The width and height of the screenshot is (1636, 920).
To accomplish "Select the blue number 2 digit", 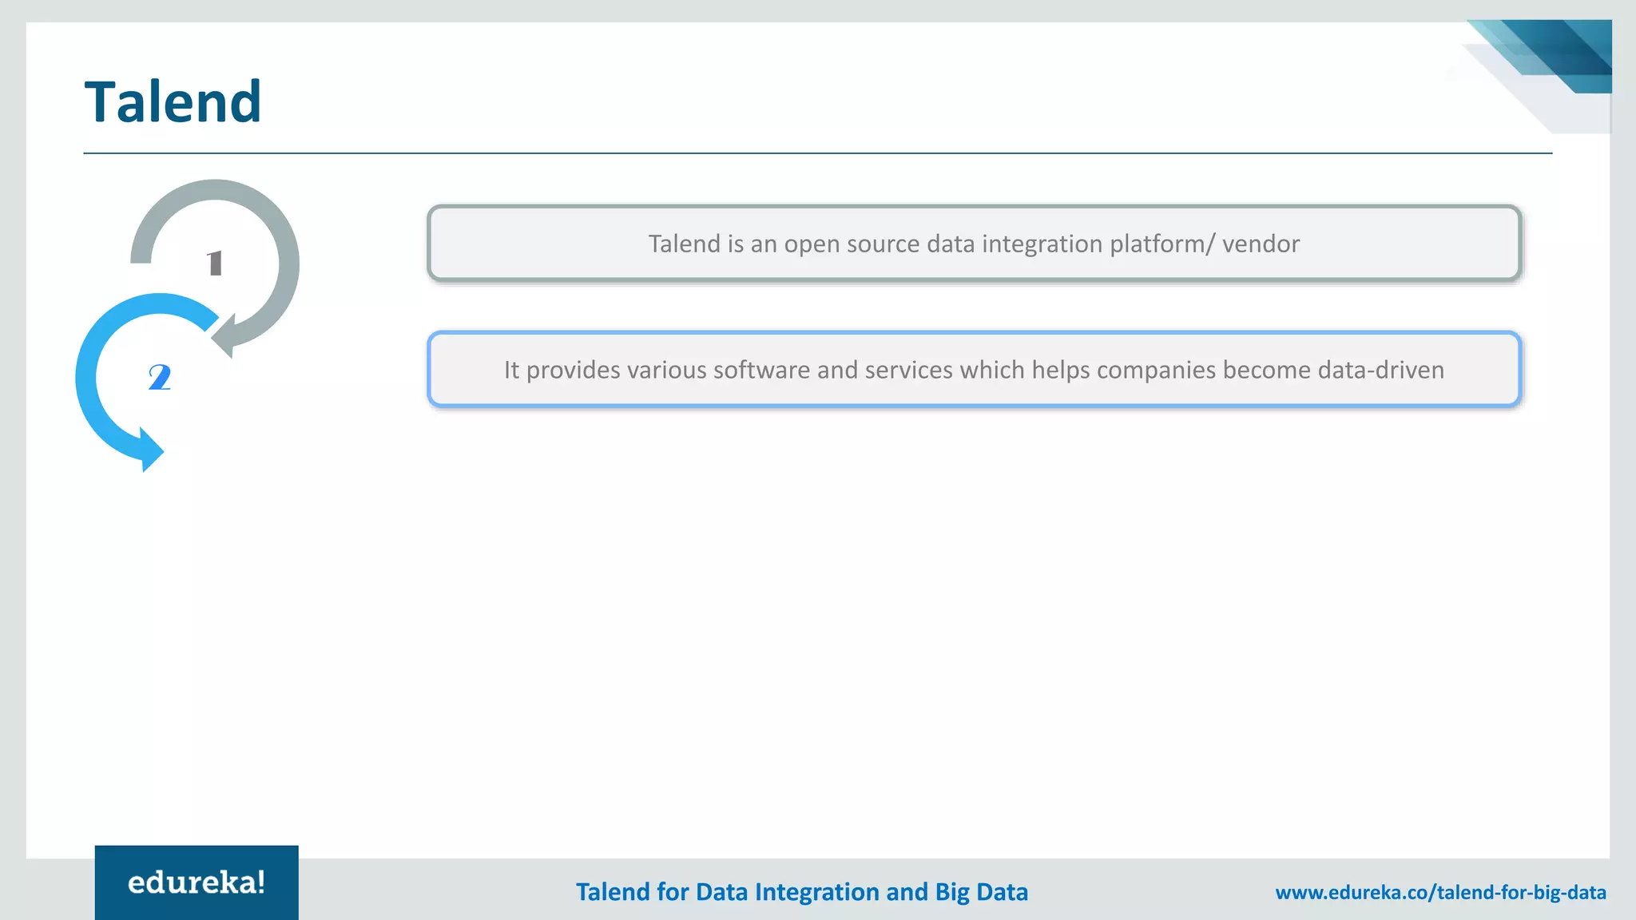I will click(x=160, y=377).
